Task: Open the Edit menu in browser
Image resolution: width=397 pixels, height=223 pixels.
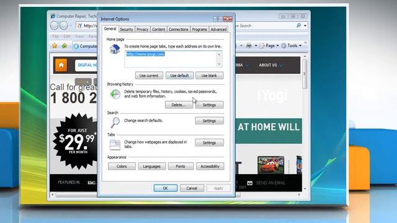Action: tap(67, 37)
